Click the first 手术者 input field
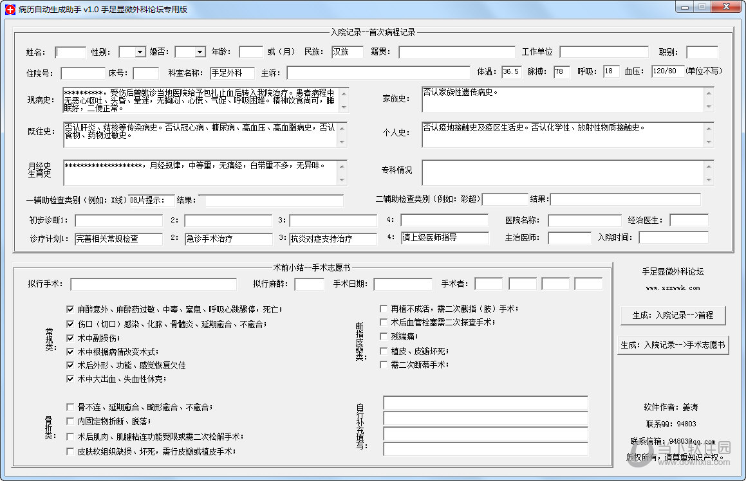The width and height of the screenshot is (746, 481). tap(489, 284)
